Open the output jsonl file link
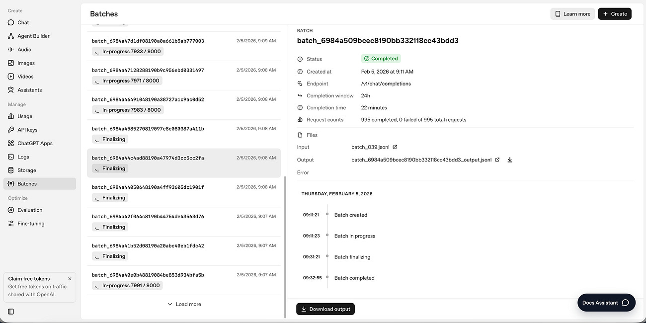This screenshot has width=646, height=323. [x=425, y=160]
